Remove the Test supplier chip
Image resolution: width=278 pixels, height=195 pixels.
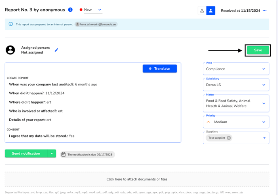click(229, 138)
